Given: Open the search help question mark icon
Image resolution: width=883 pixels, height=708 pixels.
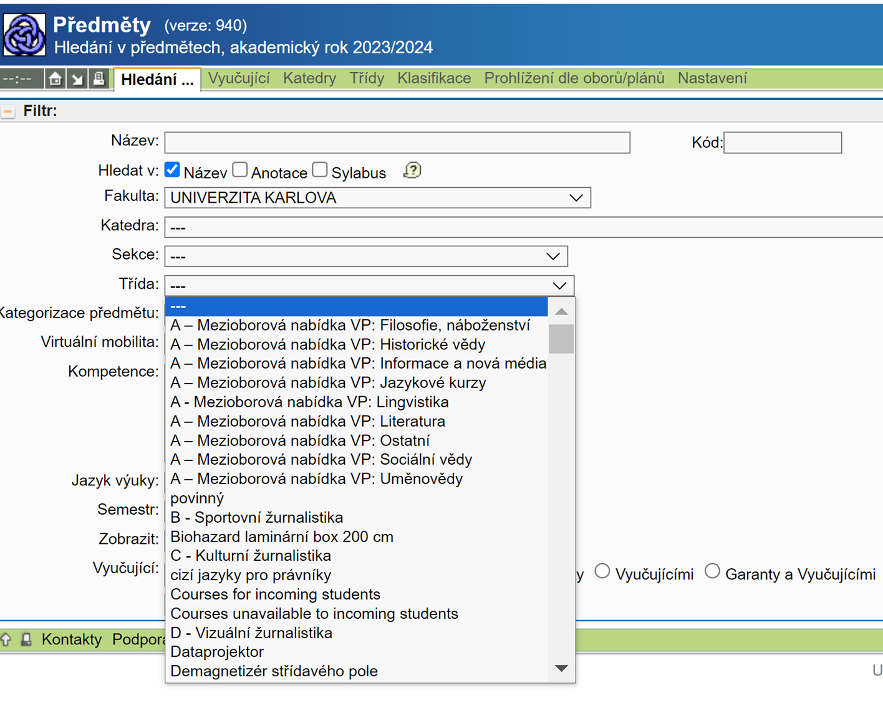Looking at the screenshot, I should [412, 170].
